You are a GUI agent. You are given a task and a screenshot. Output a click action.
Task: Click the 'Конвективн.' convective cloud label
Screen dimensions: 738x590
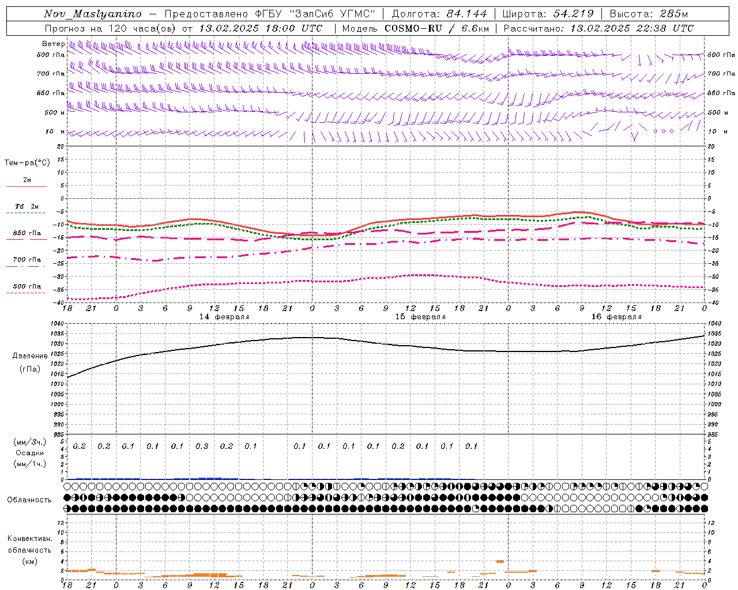pyautogui.click(x=30, y=539)
